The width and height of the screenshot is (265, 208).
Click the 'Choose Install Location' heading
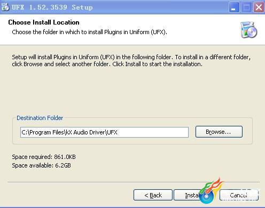click(44, 22)
